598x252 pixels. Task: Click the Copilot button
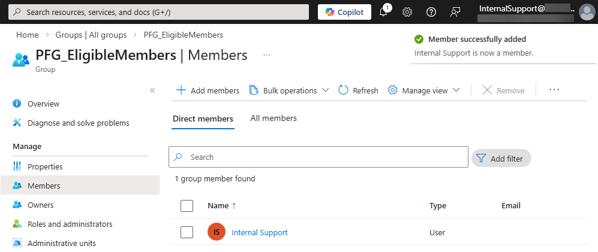click(344, 12)
